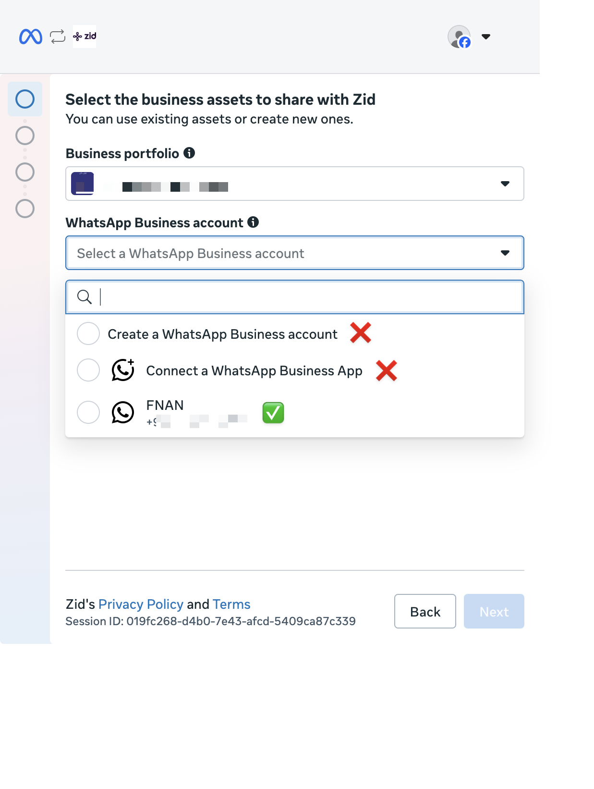Screen dimensions: 594x789
Task: Open the Facebook profile avatar
Action: pos(460,37)
